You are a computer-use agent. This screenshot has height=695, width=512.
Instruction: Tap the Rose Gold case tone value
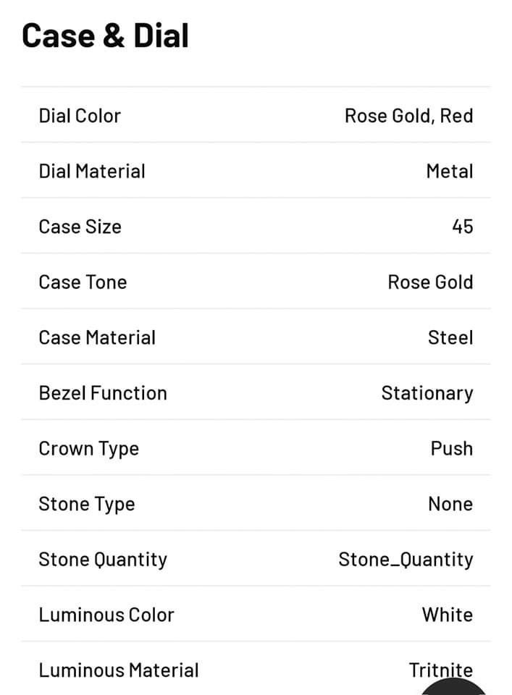[430, 282]
